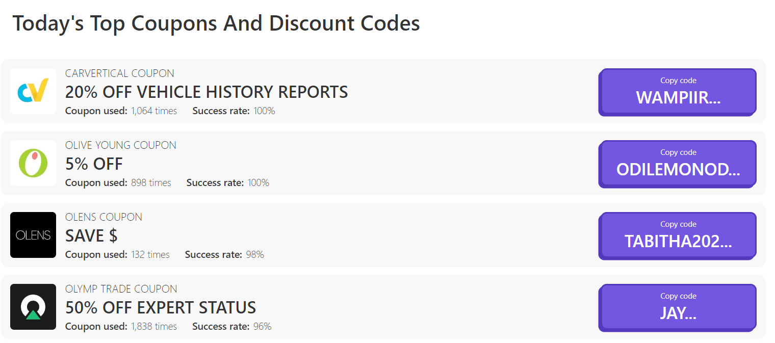Screen dimensions: 775x343
Task: Click the Olive Young logo icon
Action: pos(33,164)
